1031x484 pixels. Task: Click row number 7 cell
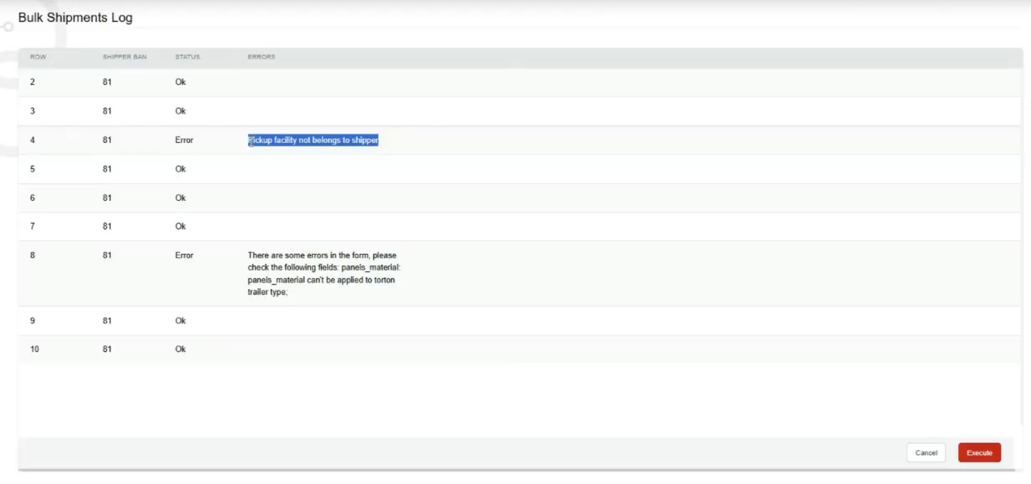pyautogui.click(x=32, y=226)
